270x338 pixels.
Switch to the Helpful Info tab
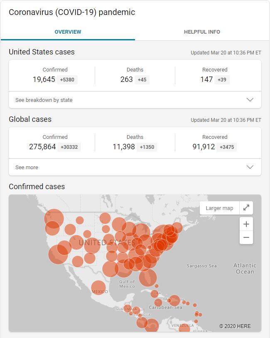click(x=202, y=32)
